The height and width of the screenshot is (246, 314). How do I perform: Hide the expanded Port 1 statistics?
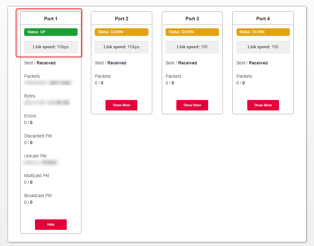tap(51, 224)
